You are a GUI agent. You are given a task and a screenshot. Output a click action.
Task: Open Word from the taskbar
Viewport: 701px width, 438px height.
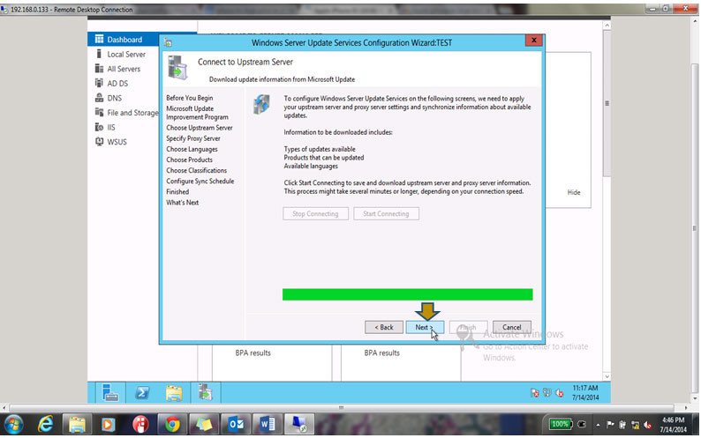[x=268, y=424]
